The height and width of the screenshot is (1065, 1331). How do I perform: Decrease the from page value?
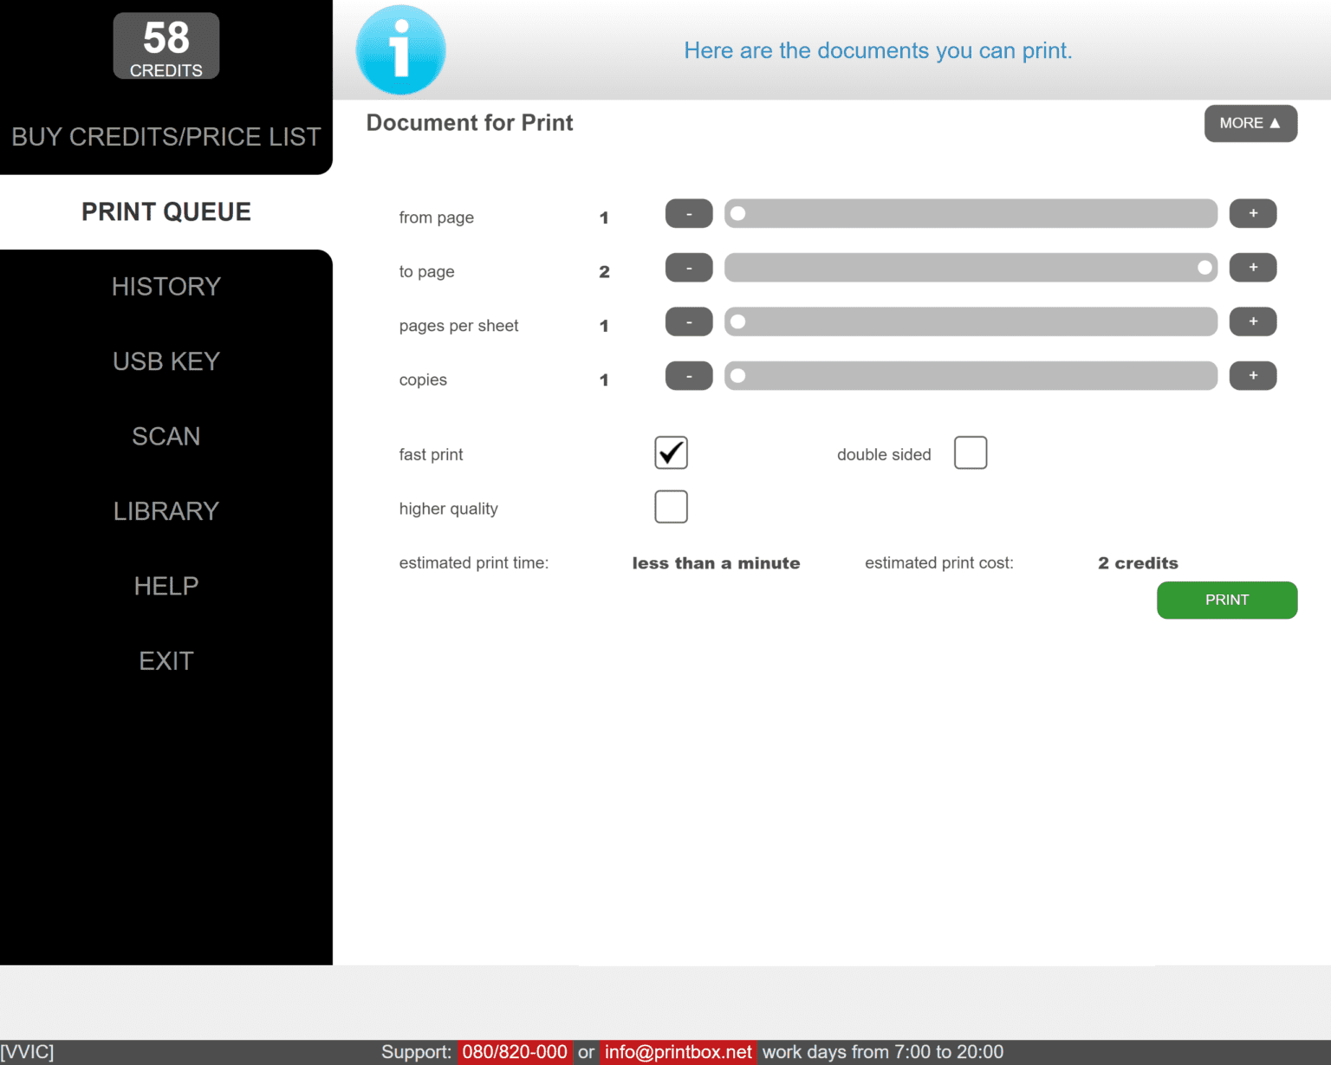click(688, 214)
